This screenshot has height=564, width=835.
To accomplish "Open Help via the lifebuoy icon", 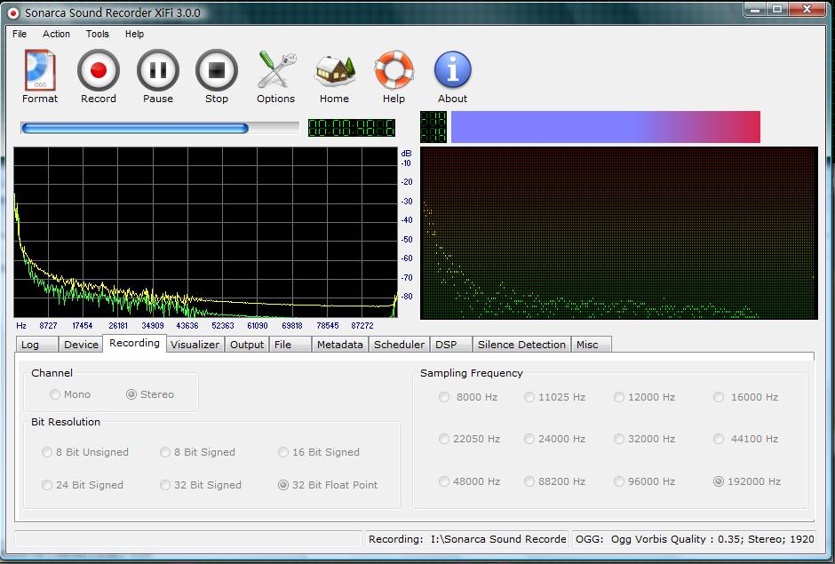I will [x=394, y=69].
